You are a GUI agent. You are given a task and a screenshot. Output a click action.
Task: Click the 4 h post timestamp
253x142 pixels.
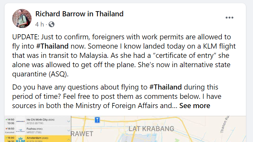pos(40,25)
